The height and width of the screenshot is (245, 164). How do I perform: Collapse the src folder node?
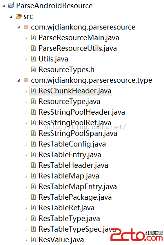coord(11,17)
